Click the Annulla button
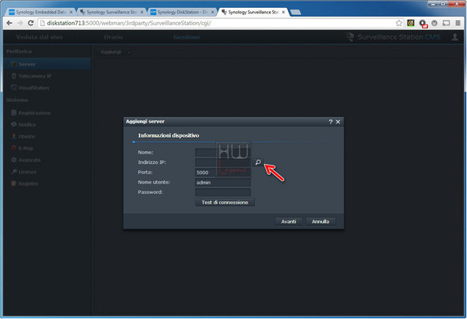This screenshot has width=467, height=319. pos(321,222)
